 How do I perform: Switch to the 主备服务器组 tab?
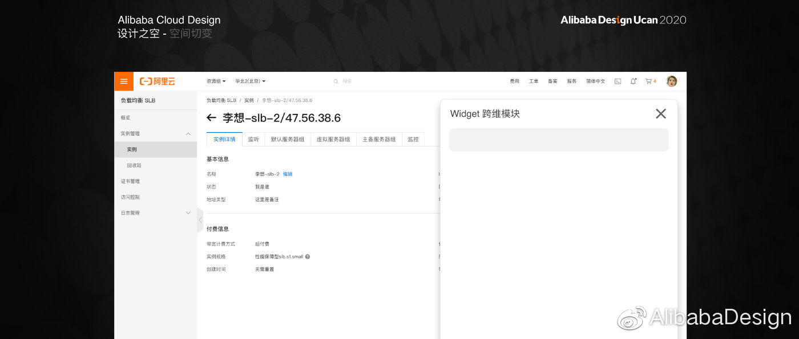[x=379, y=139]
